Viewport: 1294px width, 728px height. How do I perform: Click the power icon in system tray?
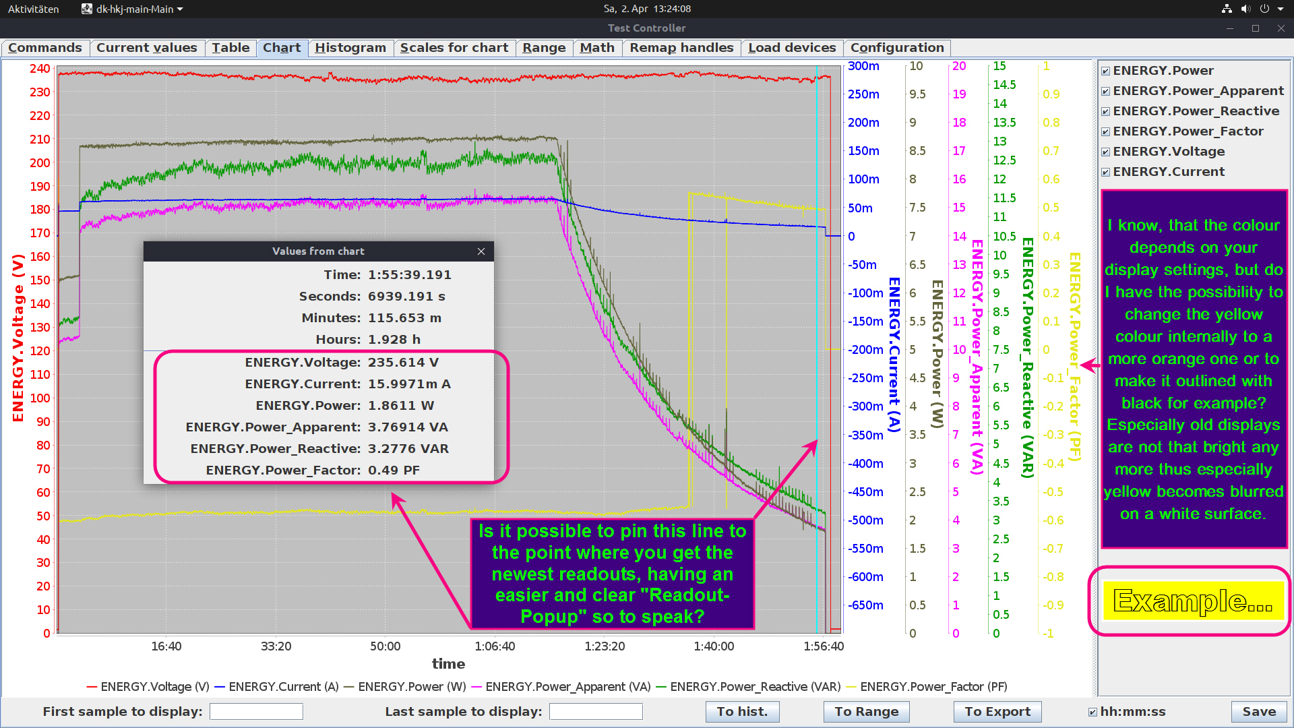click(x=1264, y=9)
